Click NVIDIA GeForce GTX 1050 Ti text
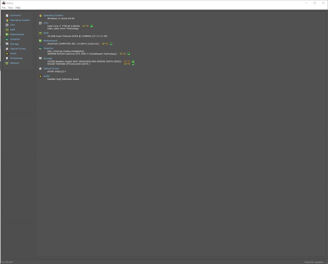This screenshot has height=264, width=328. pyautogui.click(x=82, y=54)
